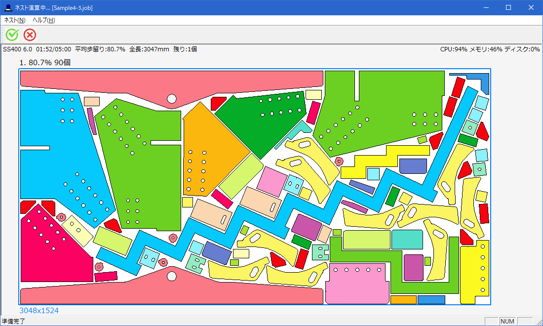Click the CPU and memory usage readout

point(490,49)
